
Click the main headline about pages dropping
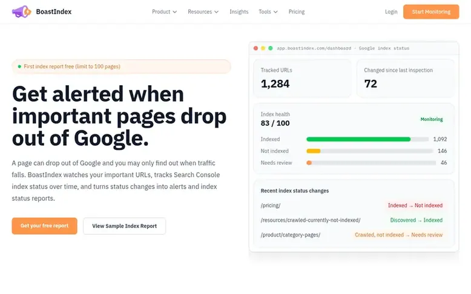click(119, 116)
